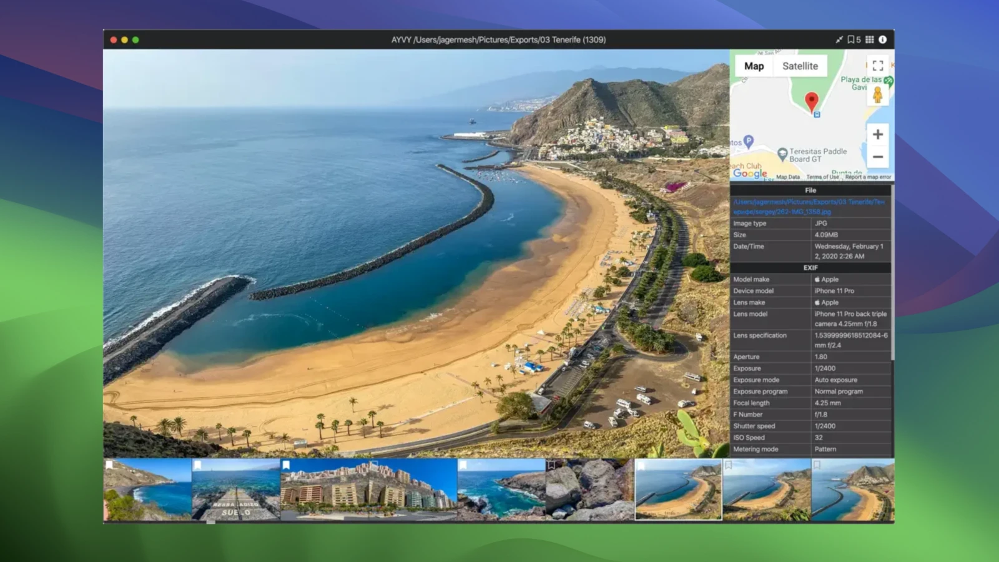Image resolution: width=999 pixels, height=562 pixels.
Task: Zoom out on the map
Action: coord(877,157)
